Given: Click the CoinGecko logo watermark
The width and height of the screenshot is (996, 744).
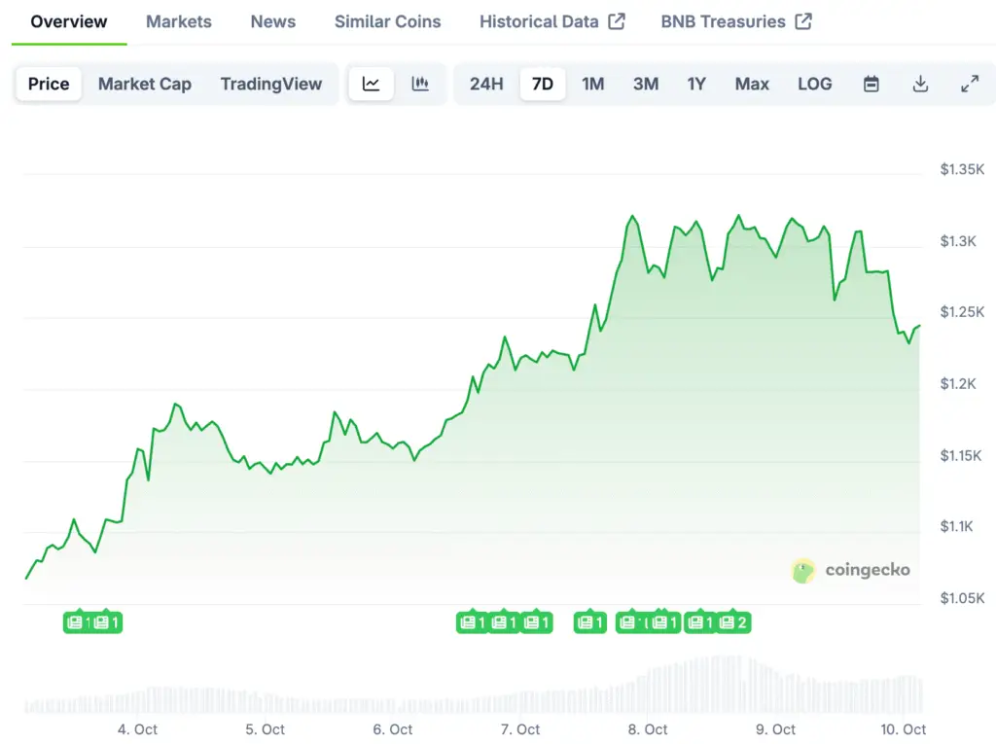Looking at the screenshot, I should pyautogui.click(x=851, y=570).
